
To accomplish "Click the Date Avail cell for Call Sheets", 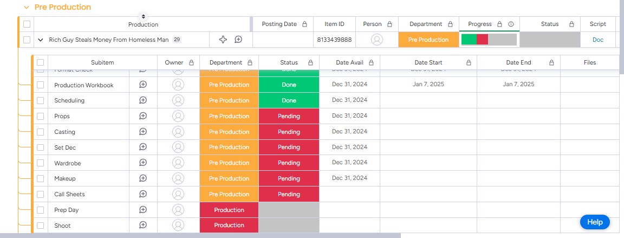I will coord(349,194).
